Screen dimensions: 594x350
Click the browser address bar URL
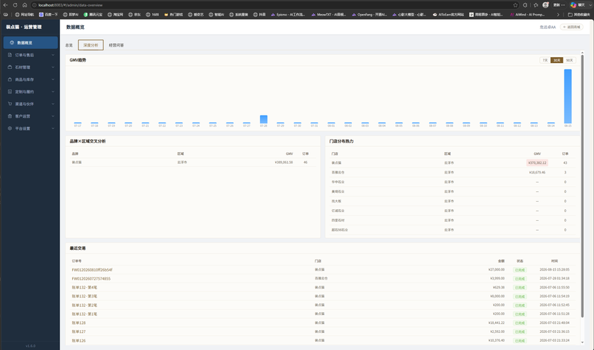pyautogui.click(x=71, y=5)
